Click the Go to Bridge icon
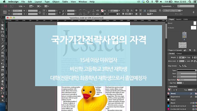This screenshot has width=197, height=111. click(12, 6)
